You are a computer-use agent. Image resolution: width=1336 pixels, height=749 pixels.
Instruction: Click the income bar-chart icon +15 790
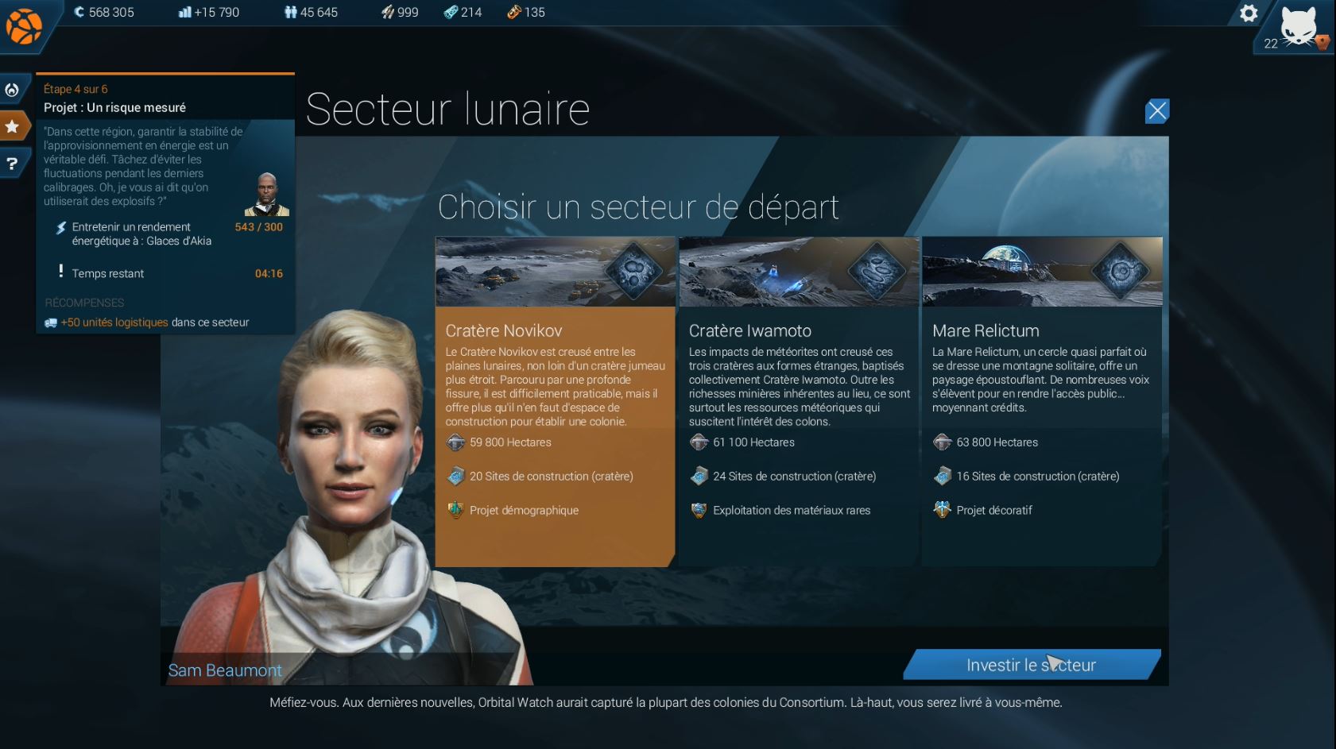click(184, 12)
